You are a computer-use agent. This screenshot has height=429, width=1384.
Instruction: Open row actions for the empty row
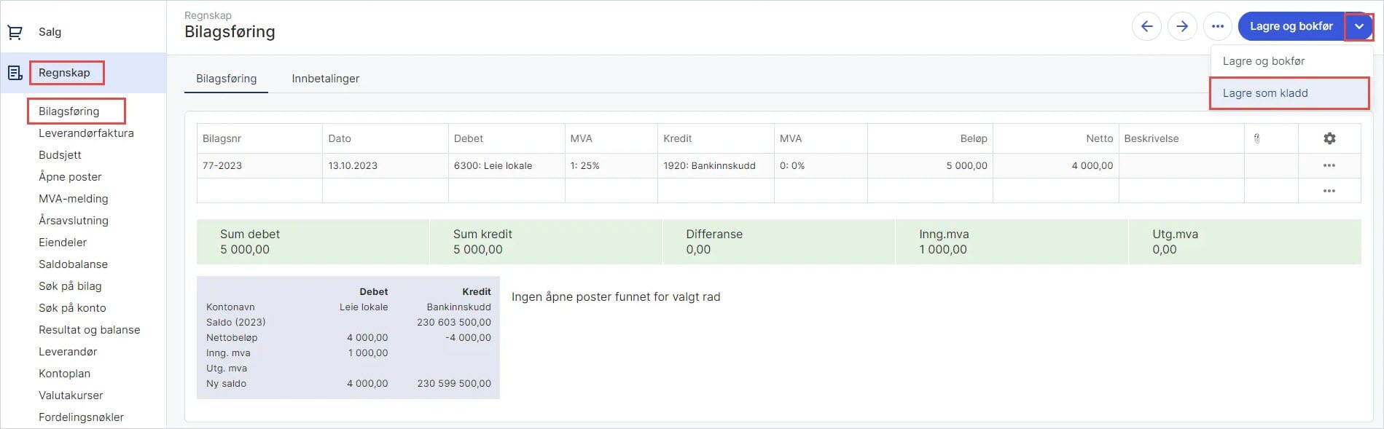pos(1329,191)
